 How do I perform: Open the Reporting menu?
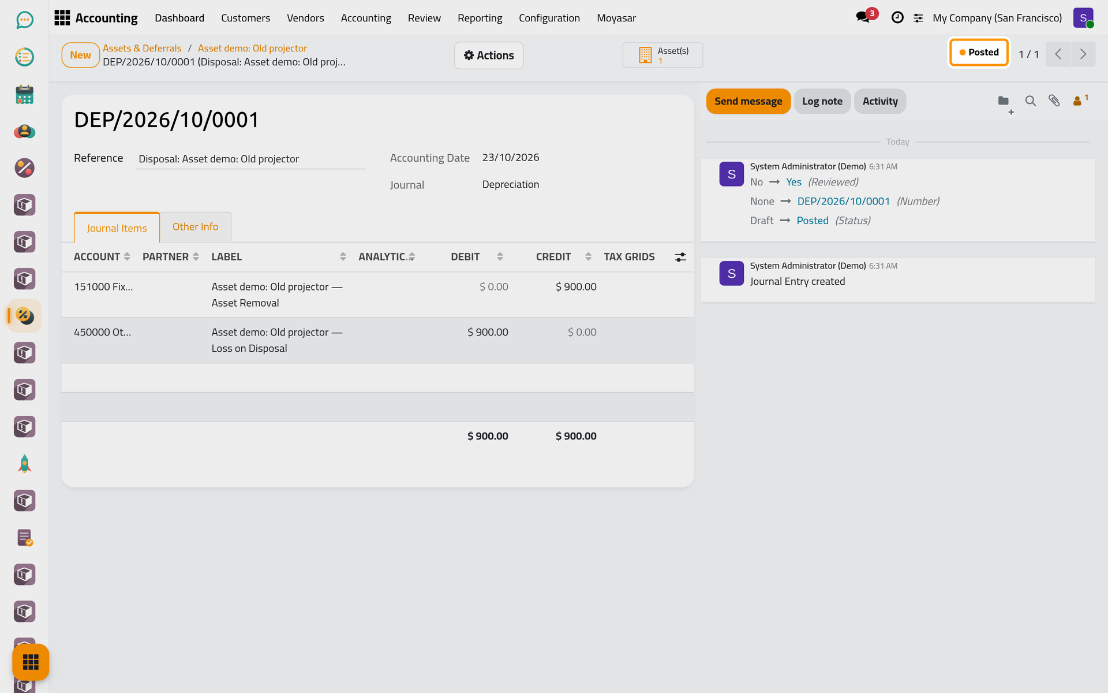(x=480, y=18)
